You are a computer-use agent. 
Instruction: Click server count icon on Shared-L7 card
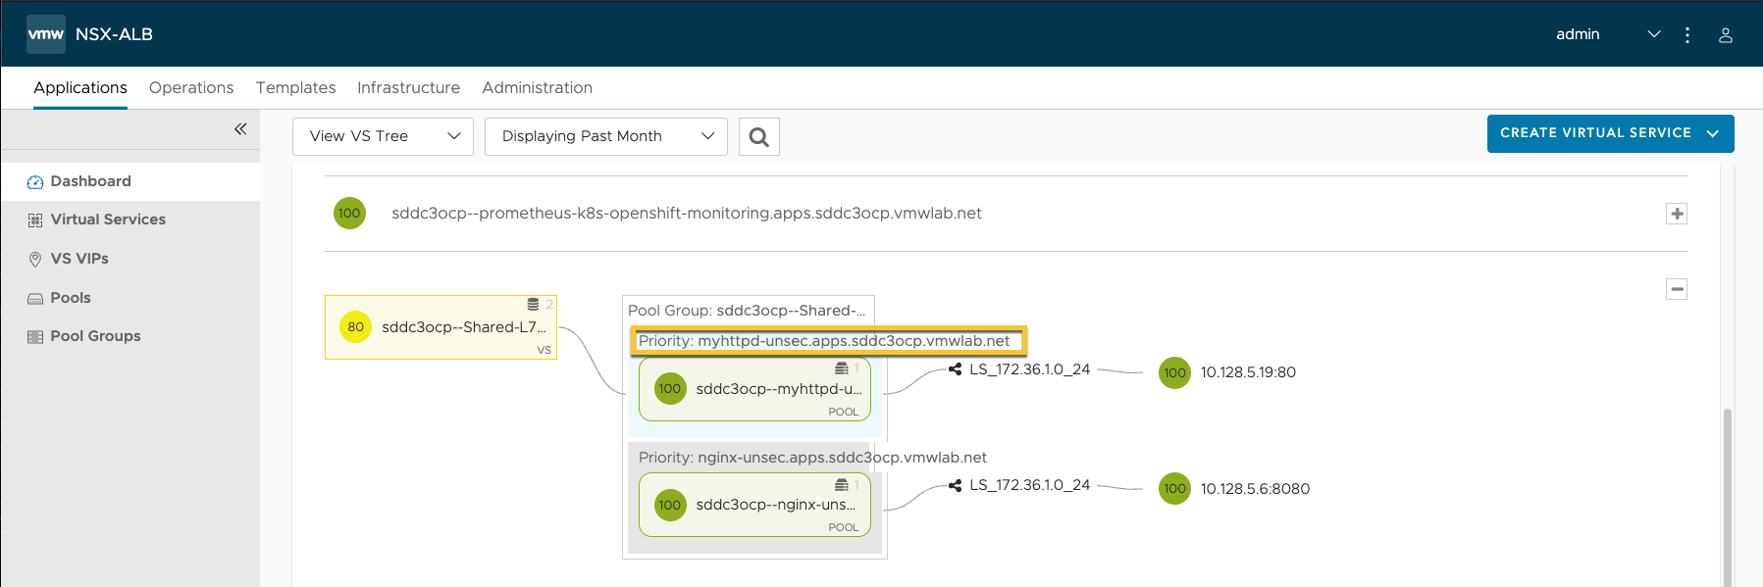(533, 305)
